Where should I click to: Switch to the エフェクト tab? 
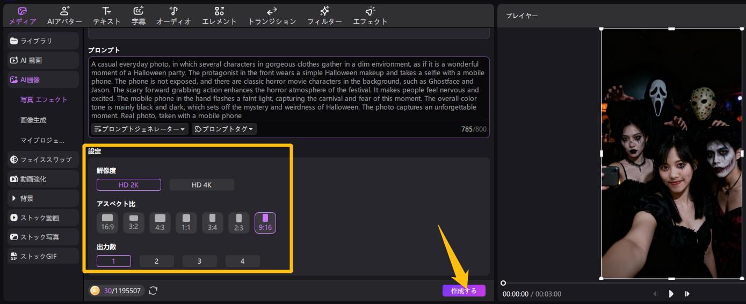point(370,16)
